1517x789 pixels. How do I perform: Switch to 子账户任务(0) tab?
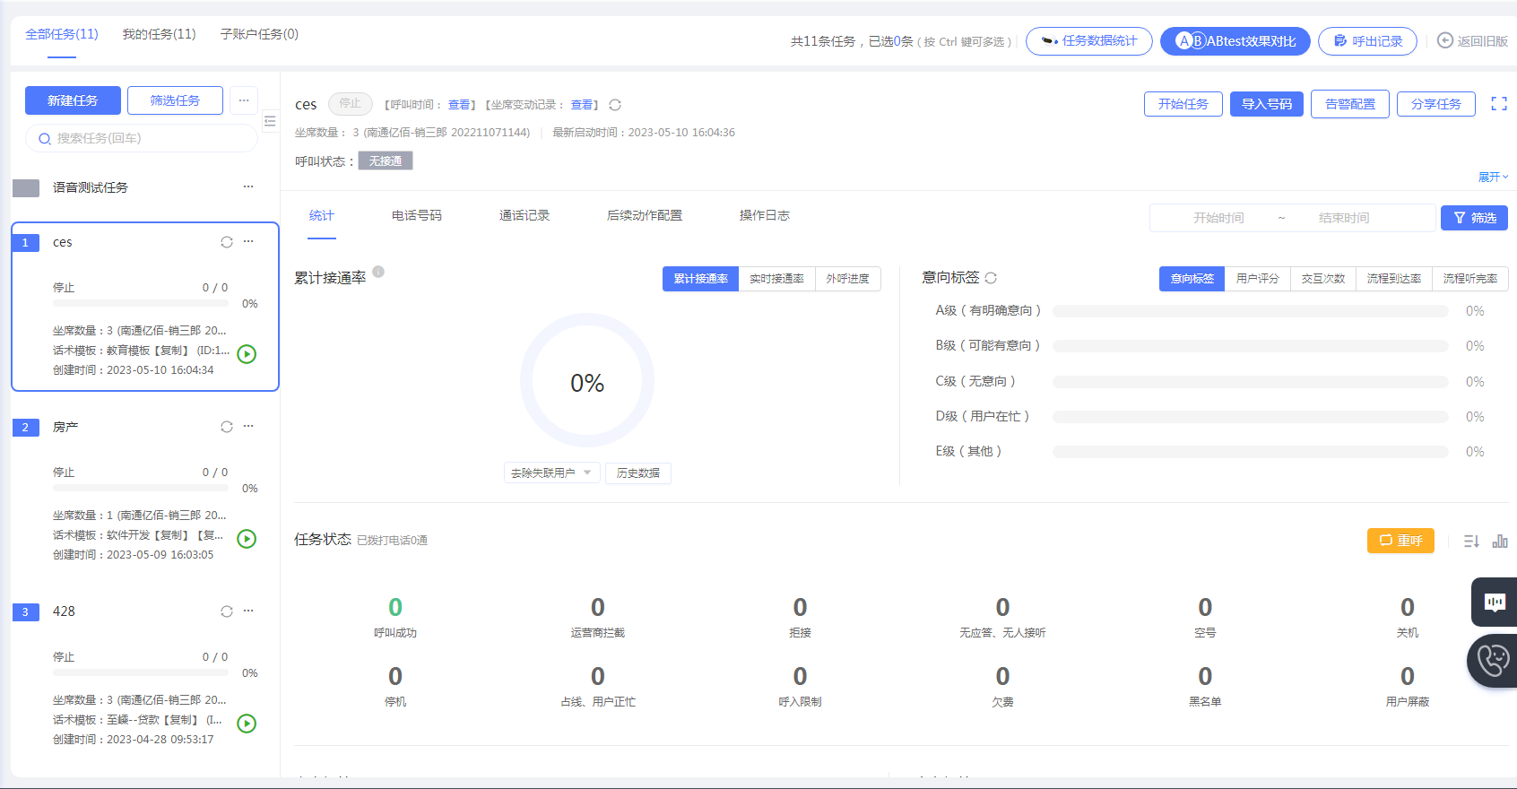(x=260, y=34)
